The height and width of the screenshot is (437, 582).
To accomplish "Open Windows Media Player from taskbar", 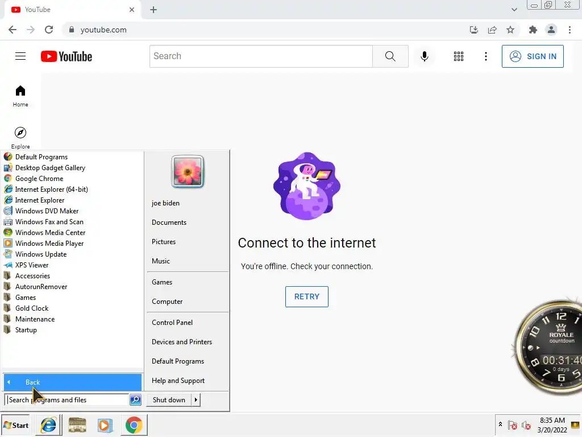I will click(105, 425).
